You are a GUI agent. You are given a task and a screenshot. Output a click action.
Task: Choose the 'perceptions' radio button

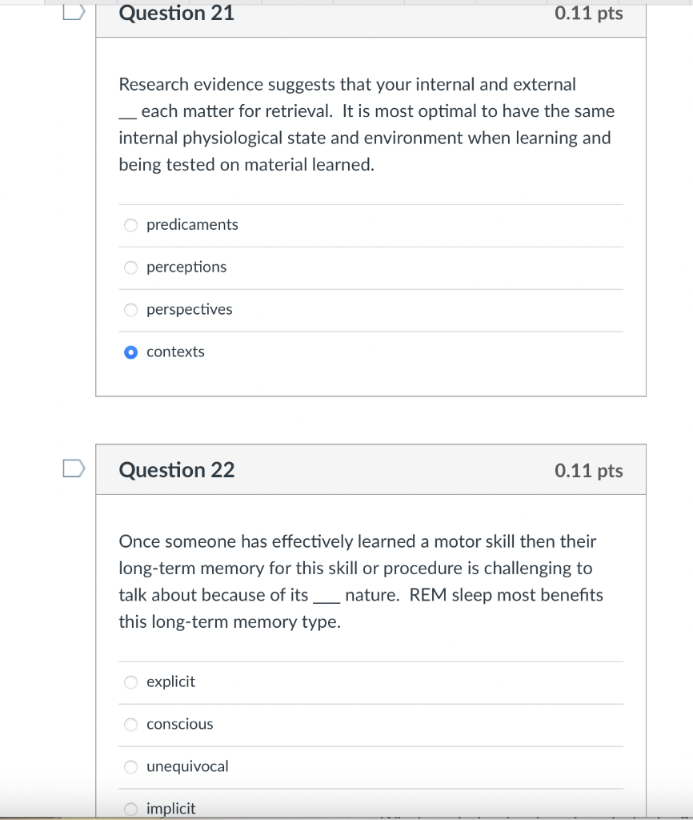click(x=131, y=267)
